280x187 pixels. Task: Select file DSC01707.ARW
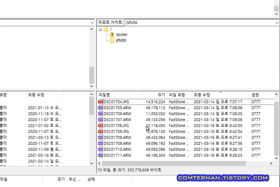tap(117, 120)
